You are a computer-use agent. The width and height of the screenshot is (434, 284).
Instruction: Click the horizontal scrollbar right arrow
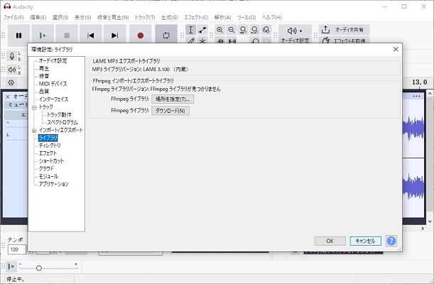[x=423, y=229]
